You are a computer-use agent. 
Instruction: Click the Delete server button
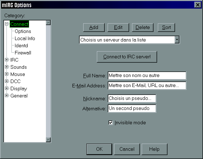(x=143, y=28)
